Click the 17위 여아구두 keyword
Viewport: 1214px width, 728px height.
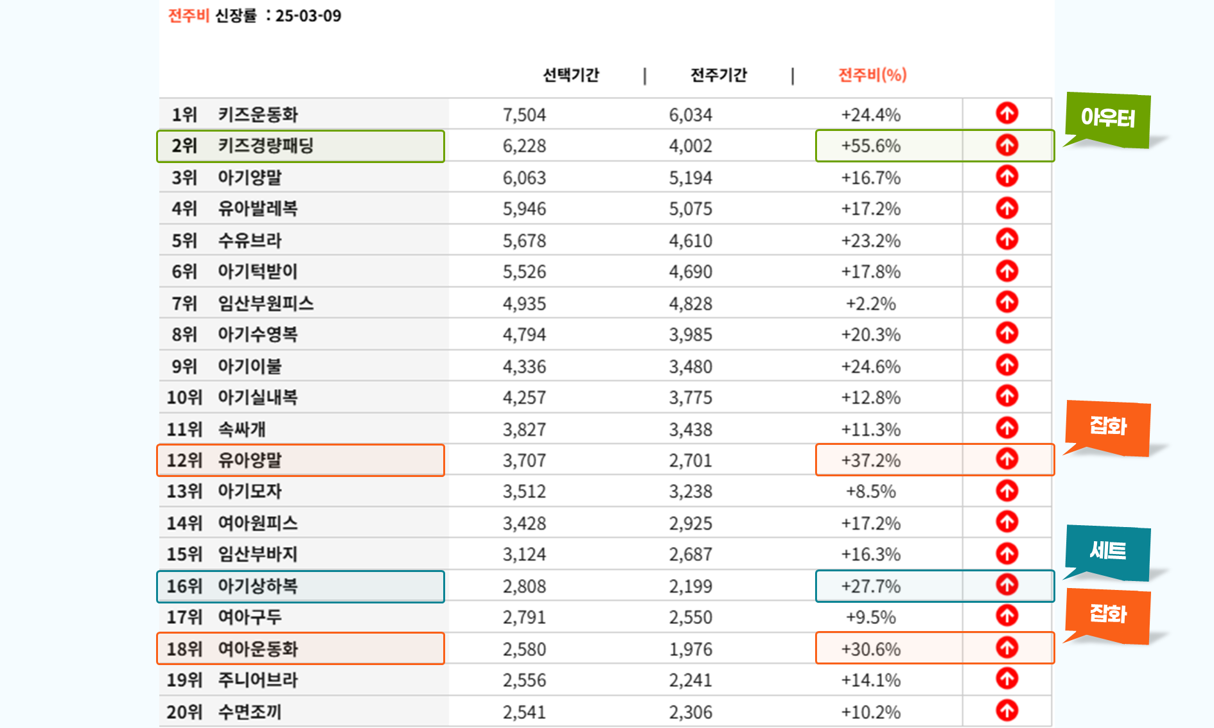250,617
